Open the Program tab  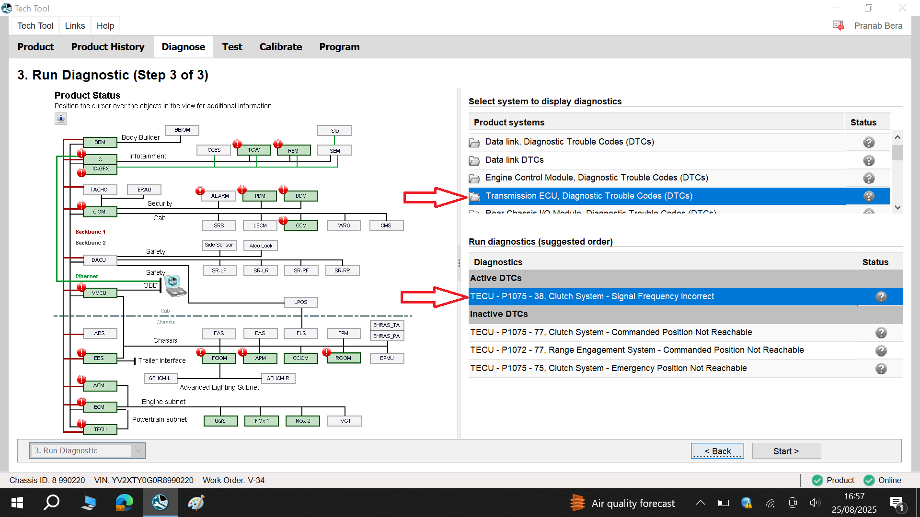click(339, 47)
